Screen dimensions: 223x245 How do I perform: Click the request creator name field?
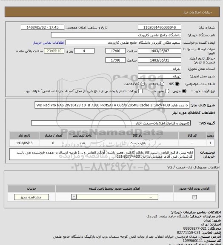click(x=123, y=43)
